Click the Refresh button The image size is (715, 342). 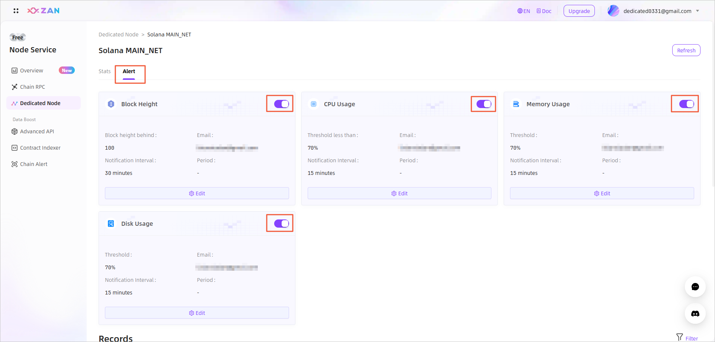(x=686, y=51)
